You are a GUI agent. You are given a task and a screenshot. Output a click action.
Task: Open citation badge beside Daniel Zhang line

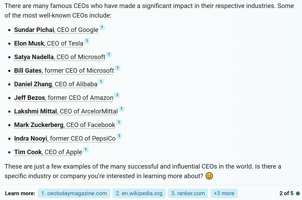[101, 81]
